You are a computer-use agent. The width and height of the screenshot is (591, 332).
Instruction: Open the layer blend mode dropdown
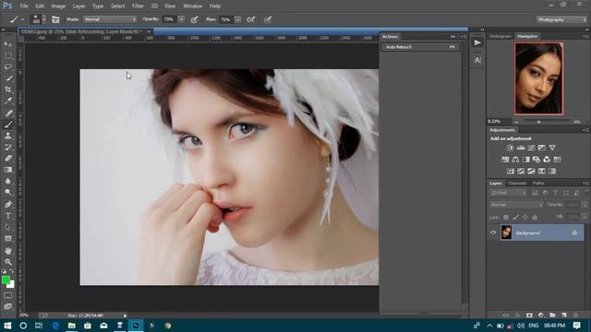pos(516,205)
